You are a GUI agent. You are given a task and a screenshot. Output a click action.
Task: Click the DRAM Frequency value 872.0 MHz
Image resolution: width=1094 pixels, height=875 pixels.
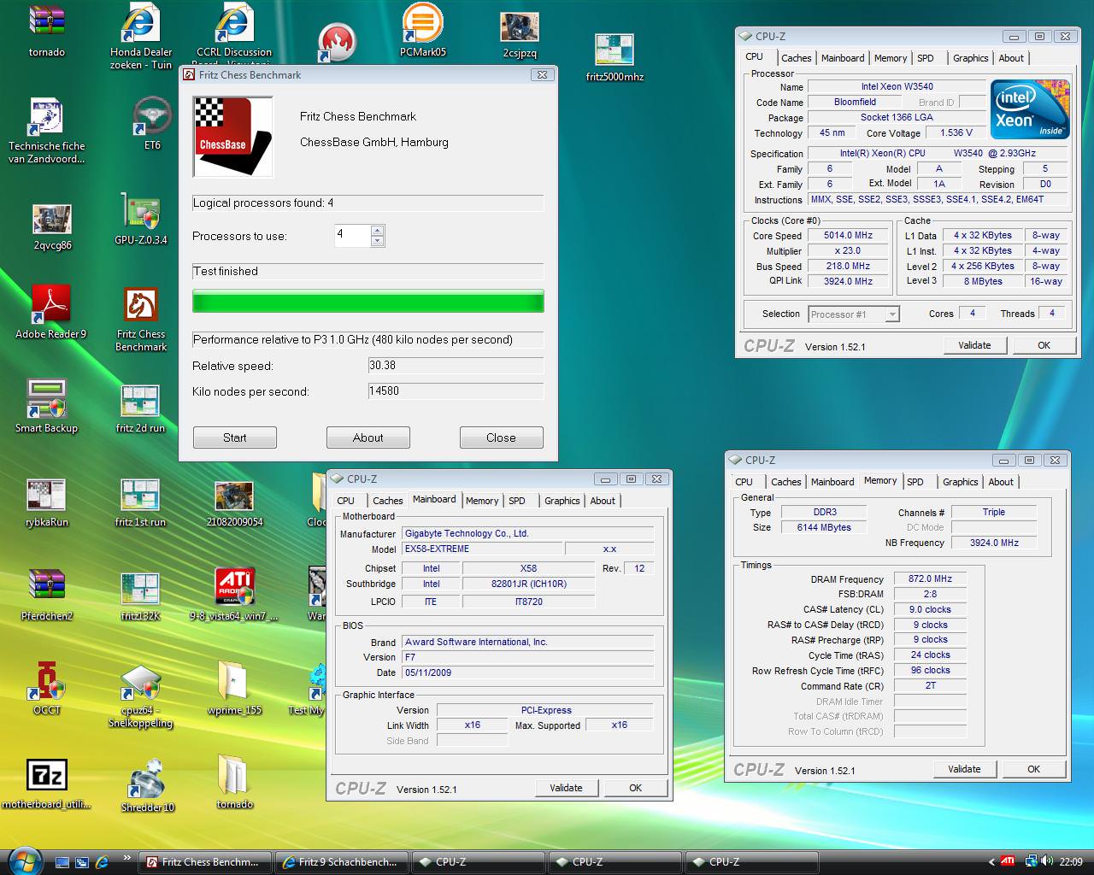tap(930, 579)
